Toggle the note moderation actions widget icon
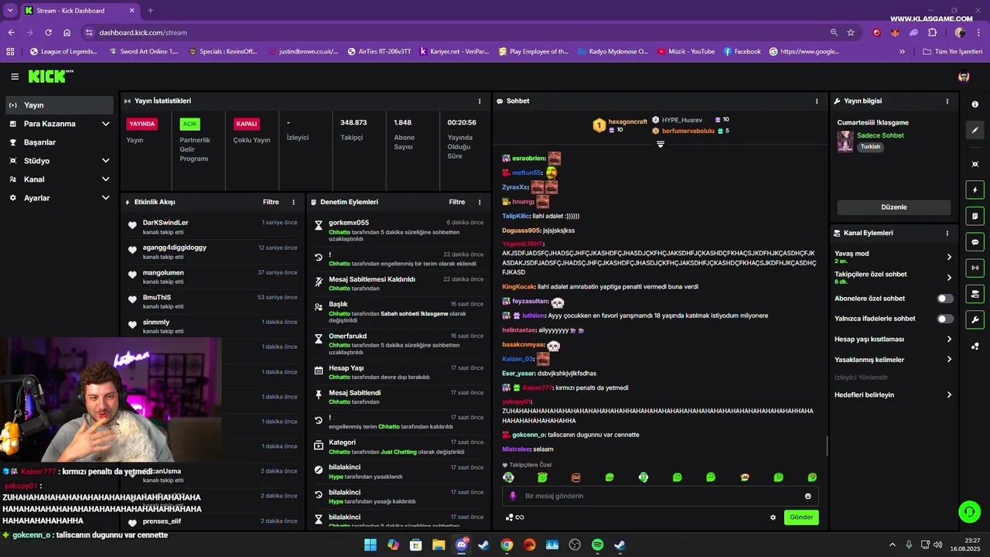 pos(975,216)
